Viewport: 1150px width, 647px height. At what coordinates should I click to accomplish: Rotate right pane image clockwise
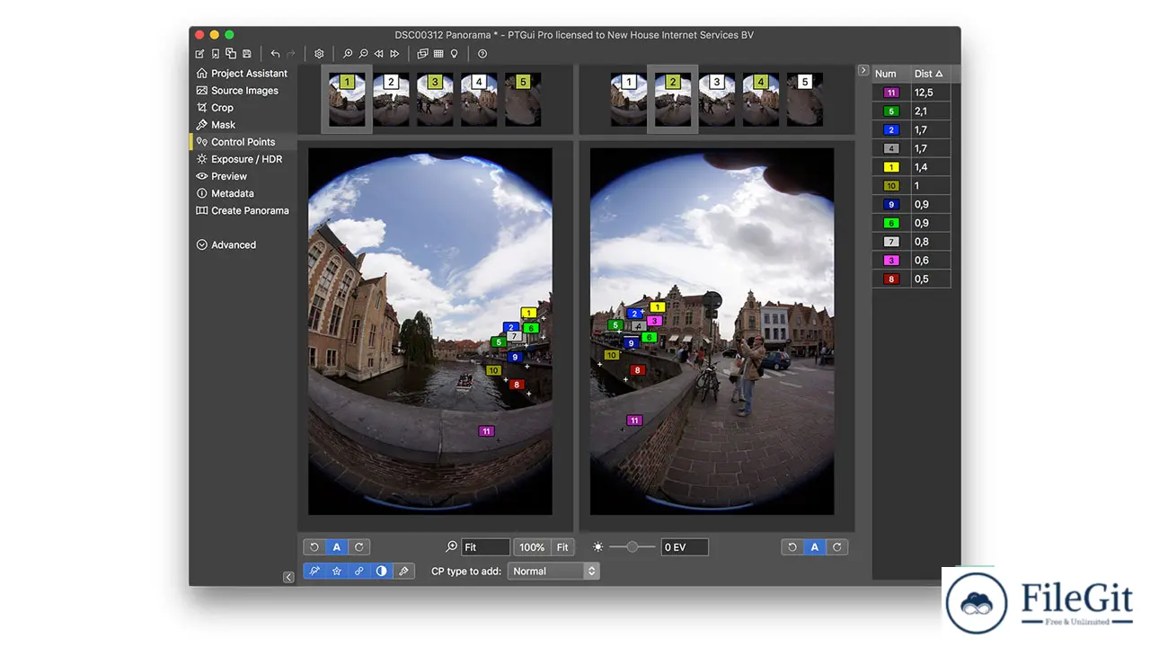(836, 546)
